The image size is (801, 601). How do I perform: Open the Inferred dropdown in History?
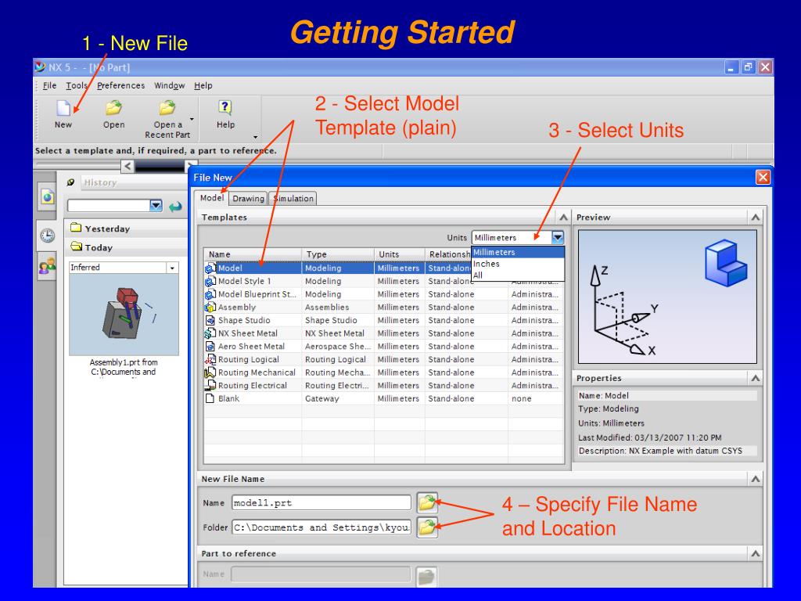(172, 268)
